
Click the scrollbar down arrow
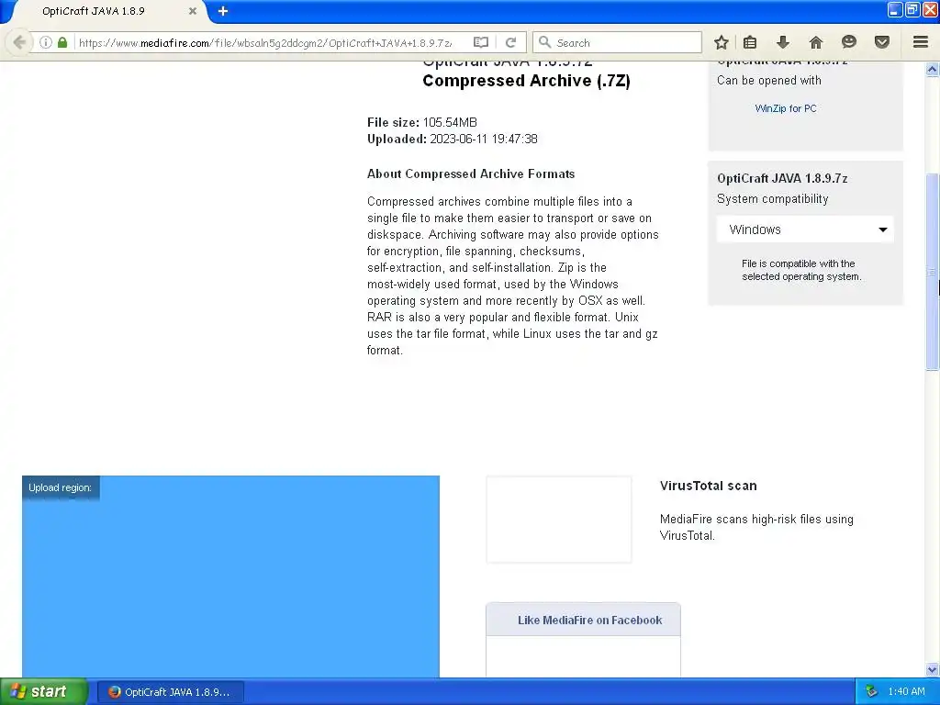[x=933, y=669]
